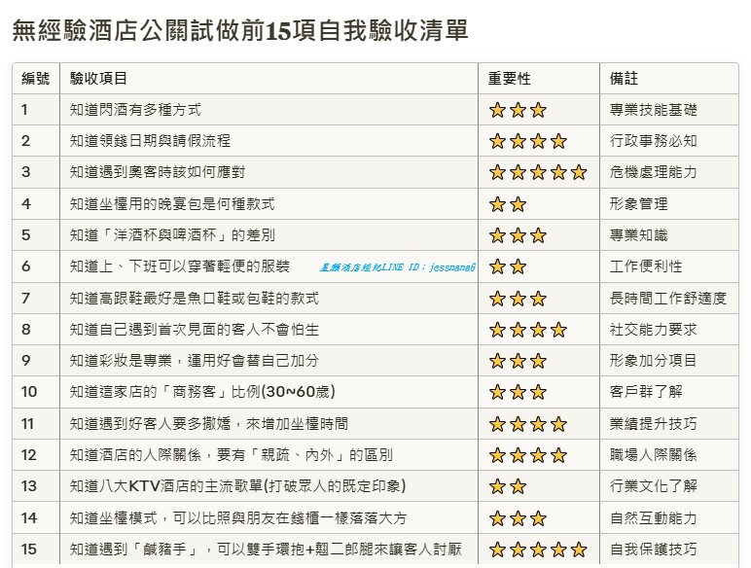This screenshot has height=568, width=751.
Task: Click the 知道彩妝是專業 item text
Action: pos(195,361)
